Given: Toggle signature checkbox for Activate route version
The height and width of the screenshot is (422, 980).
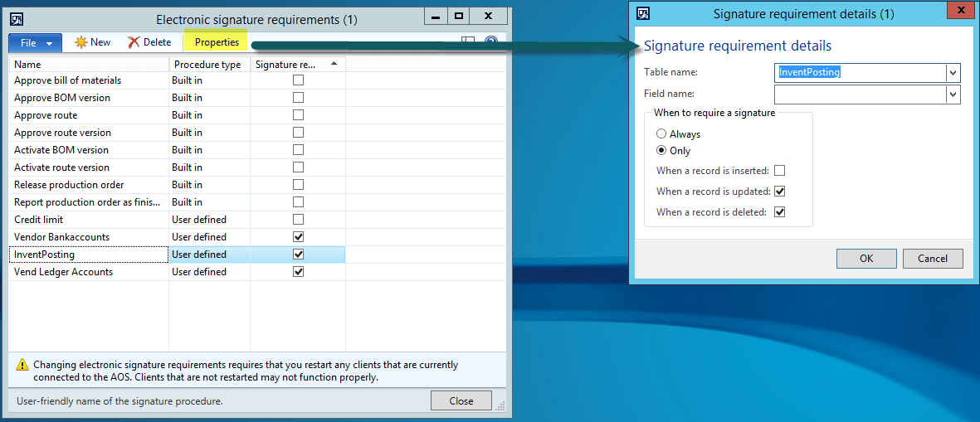Looking at the screenshot, I should pyautogui.click(x=298, y=167).
